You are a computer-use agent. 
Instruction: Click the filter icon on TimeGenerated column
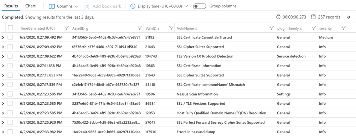click(x=67, y=28)
